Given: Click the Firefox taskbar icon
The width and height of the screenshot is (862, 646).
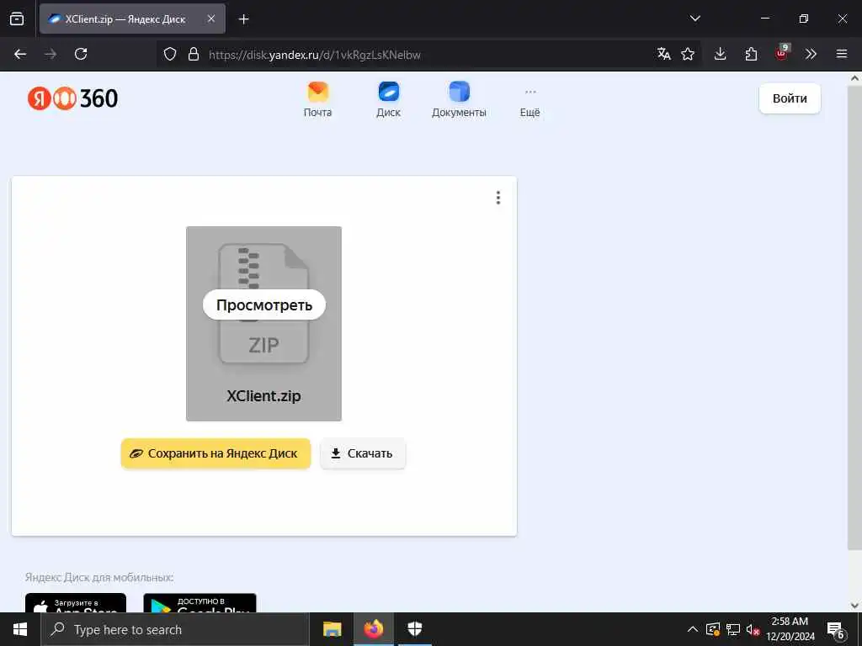Looking at the screenshot, I should 373,629.
